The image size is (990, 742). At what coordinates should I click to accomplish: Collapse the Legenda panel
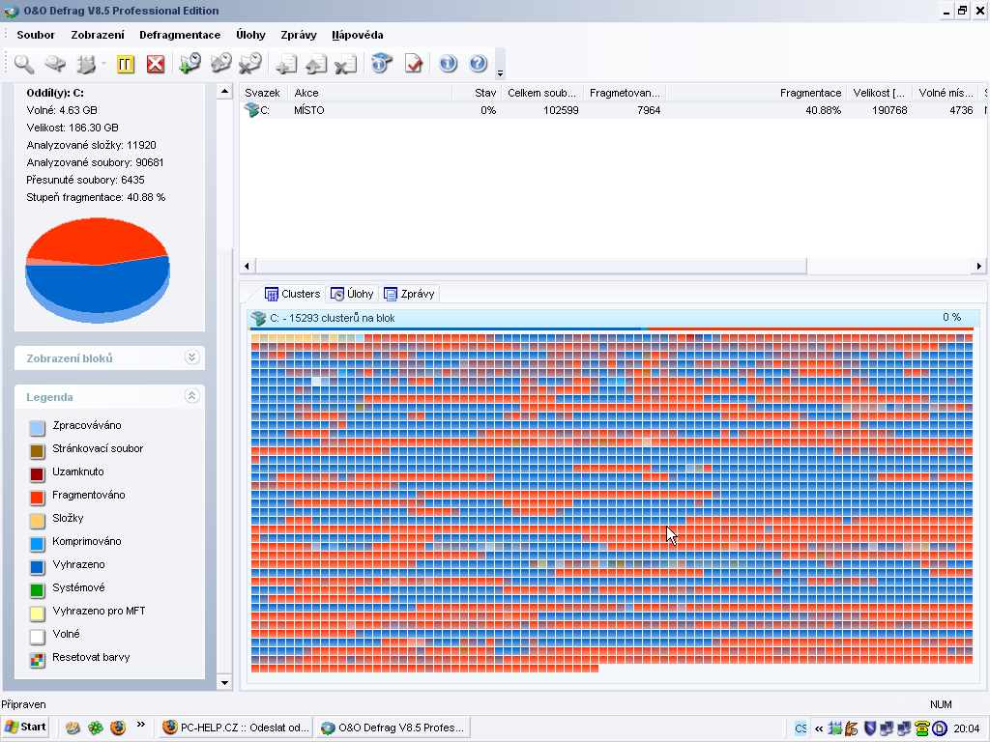tap(191, 396)
